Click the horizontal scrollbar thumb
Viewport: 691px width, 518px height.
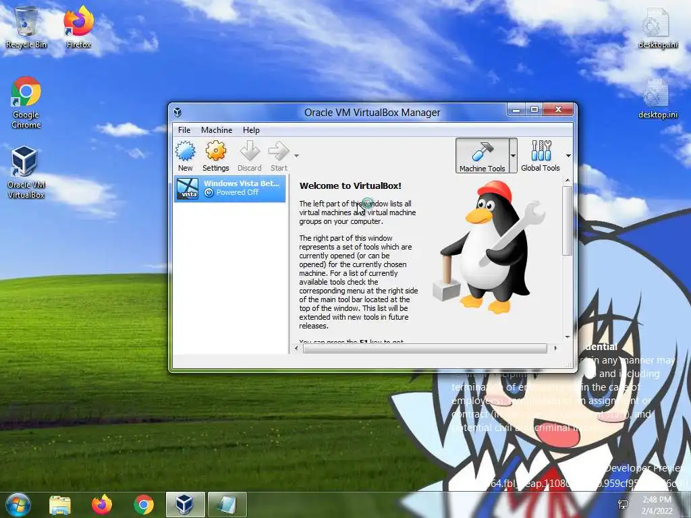coord(425,349)
